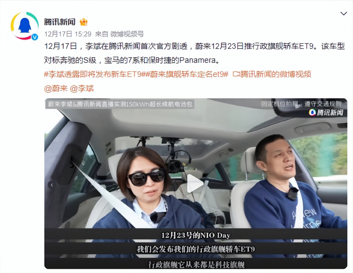Play the video with center play button

coord(195,184)
